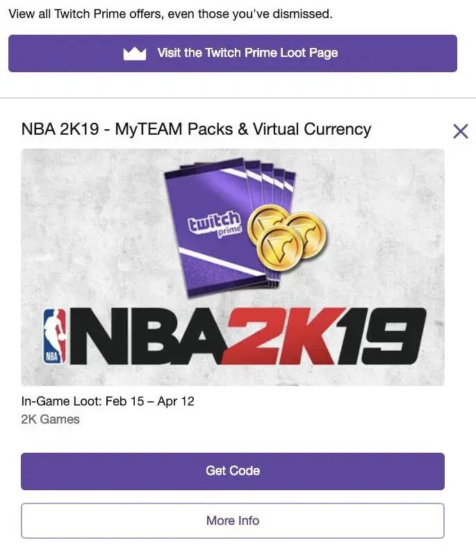
Task: Click the crown icon on the Loot Page button
Action: coord(135,53)
